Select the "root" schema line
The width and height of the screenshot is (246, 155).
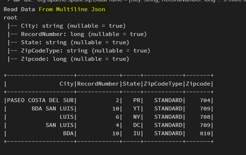coord(10,18)
